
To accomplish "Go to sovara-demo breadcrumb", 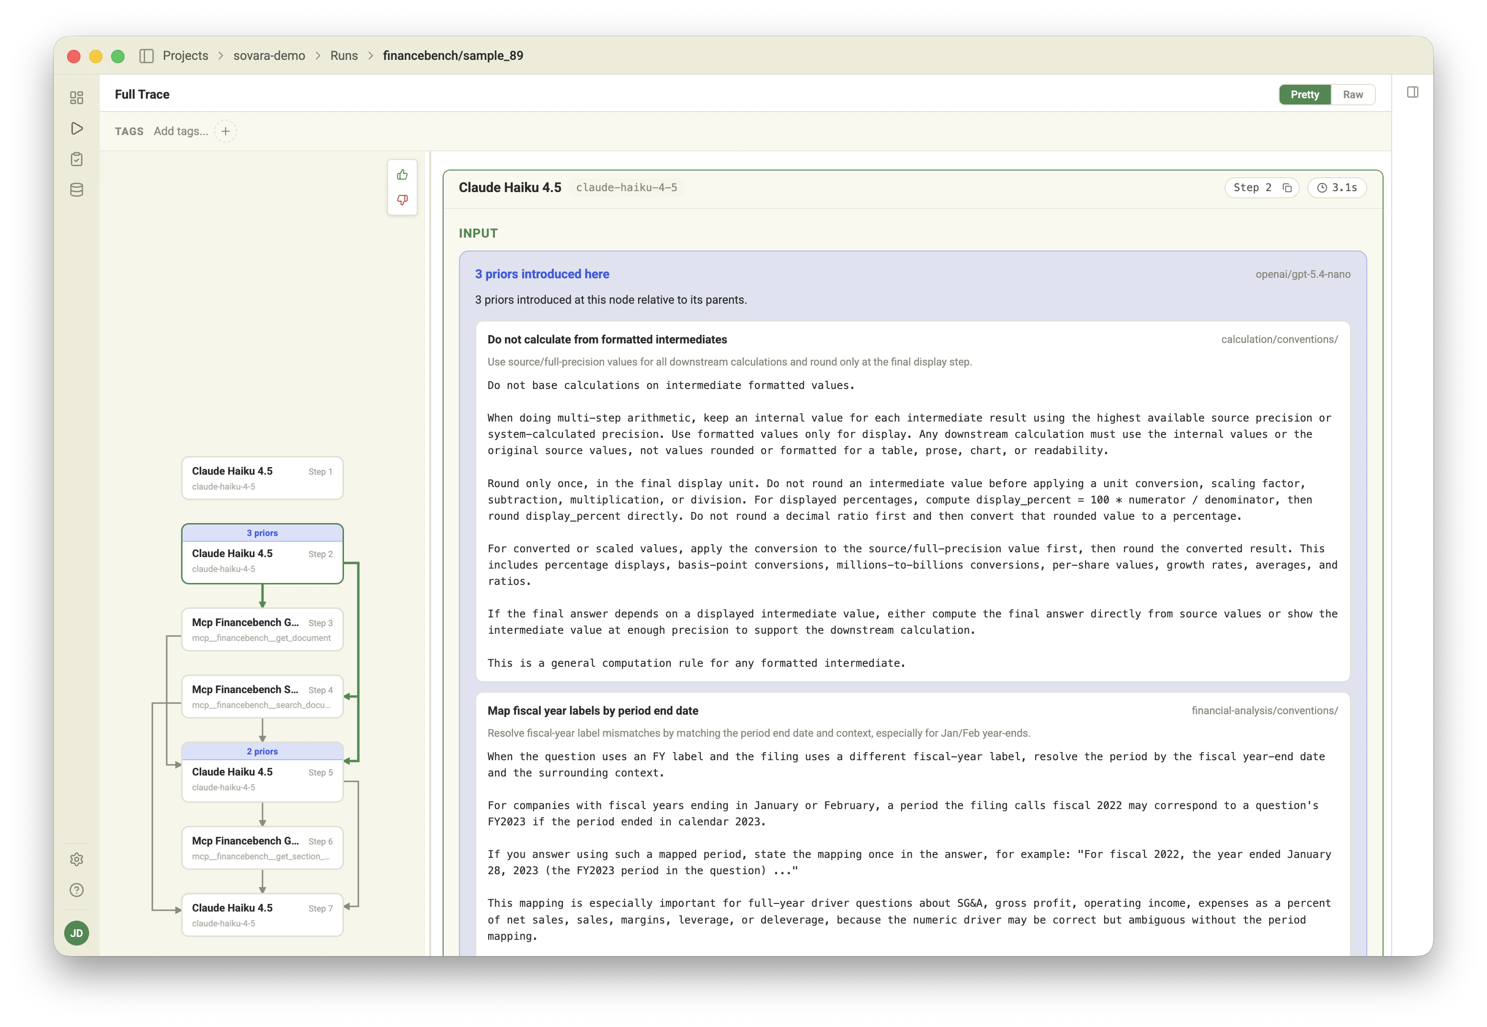I will coord(269,56).
